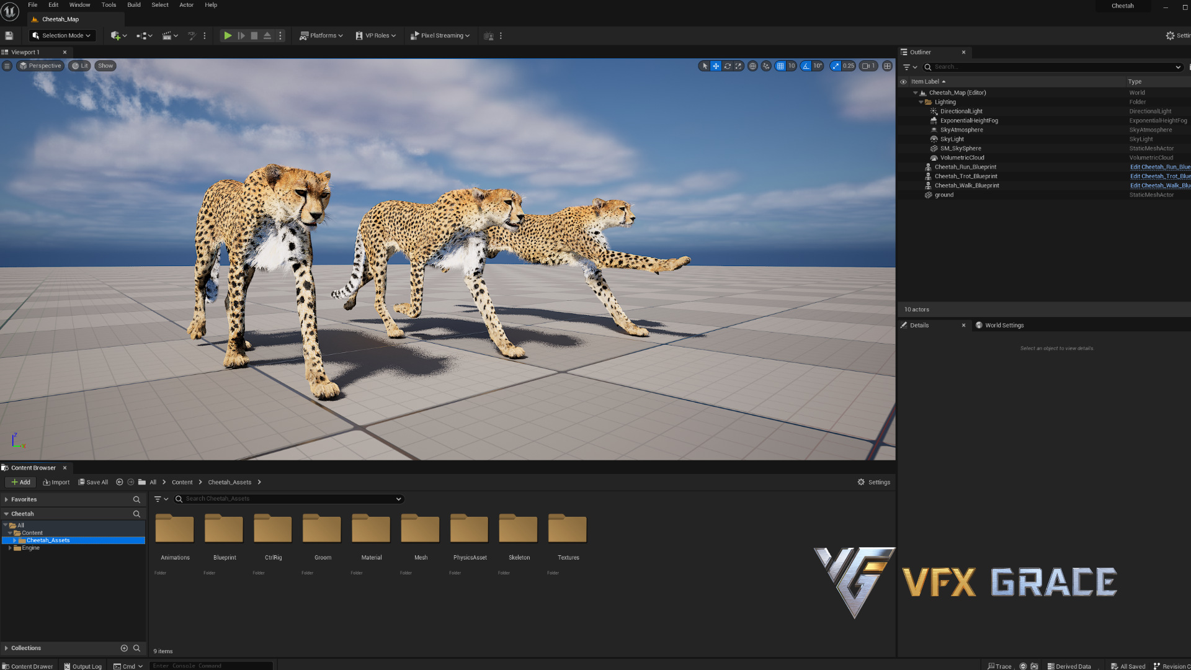
Task: Toggle surface snapping icon
Action: tap(766, 66)
